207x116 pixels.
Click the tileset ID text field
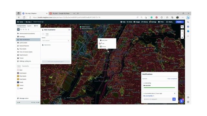point(158,99)
